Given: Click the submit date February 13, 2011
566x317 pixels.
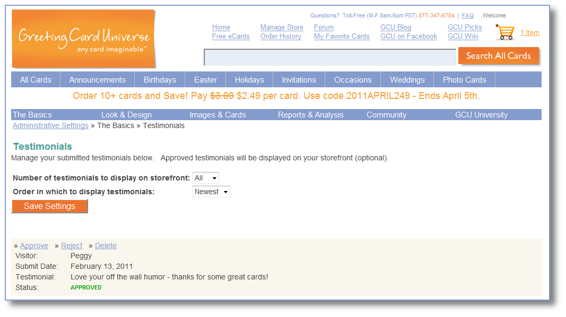Looking at the screenshot, I should [x=101, y=266].
